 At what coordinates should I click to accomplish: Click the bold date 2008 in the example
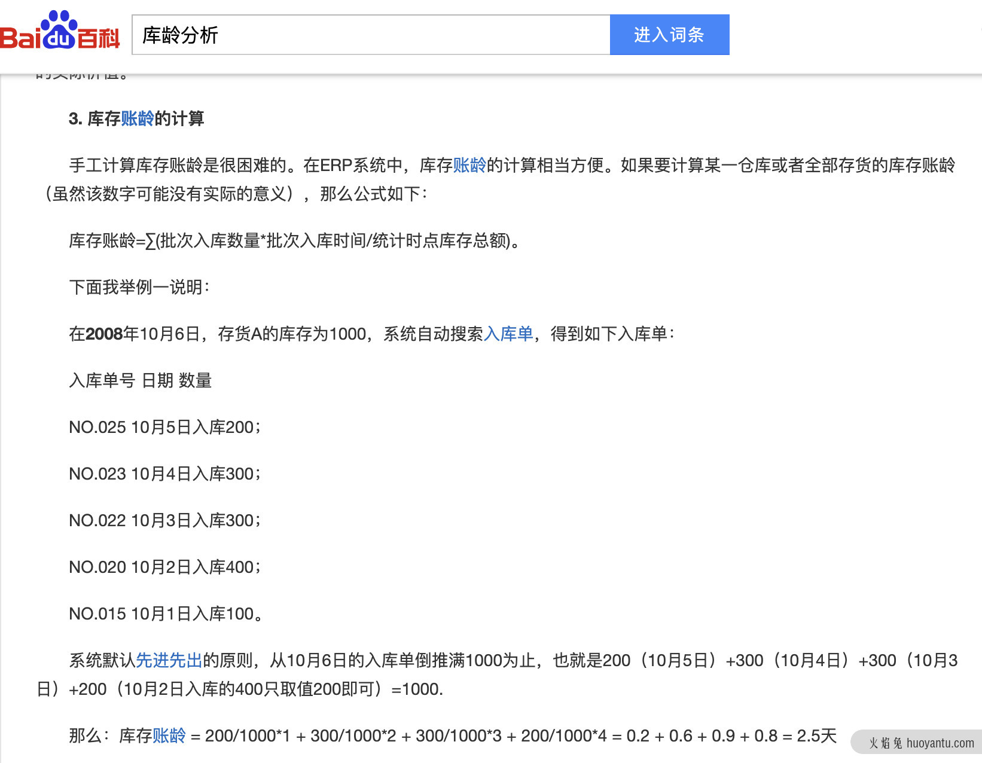tap(104, 334)
